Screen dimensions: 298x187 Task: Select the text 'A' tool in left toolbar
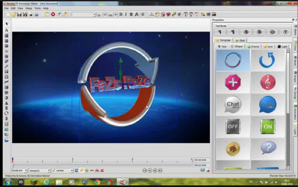pos(7,30)
